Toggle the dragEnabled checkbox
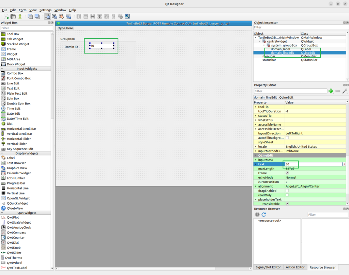This screenshot has height=275, width=349. click(287, 191)
